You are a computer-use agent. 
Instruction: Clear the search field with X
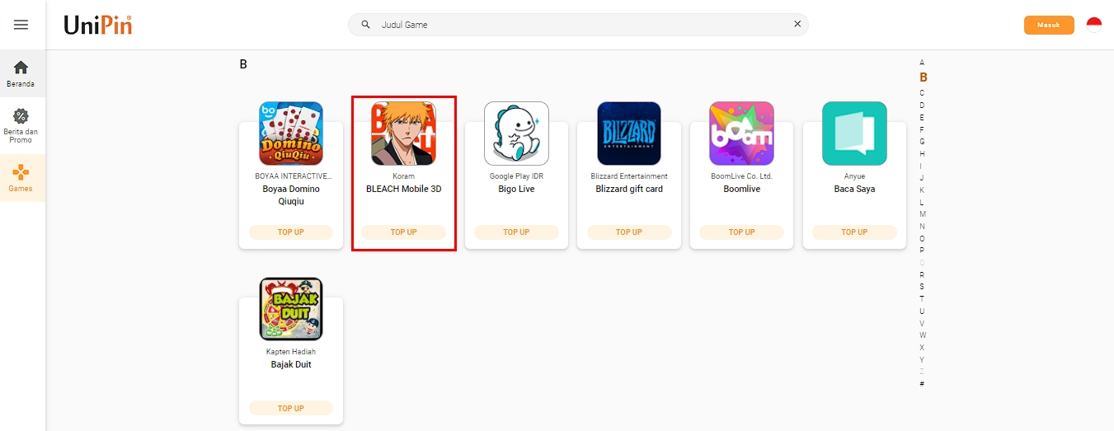click(797, 25)
